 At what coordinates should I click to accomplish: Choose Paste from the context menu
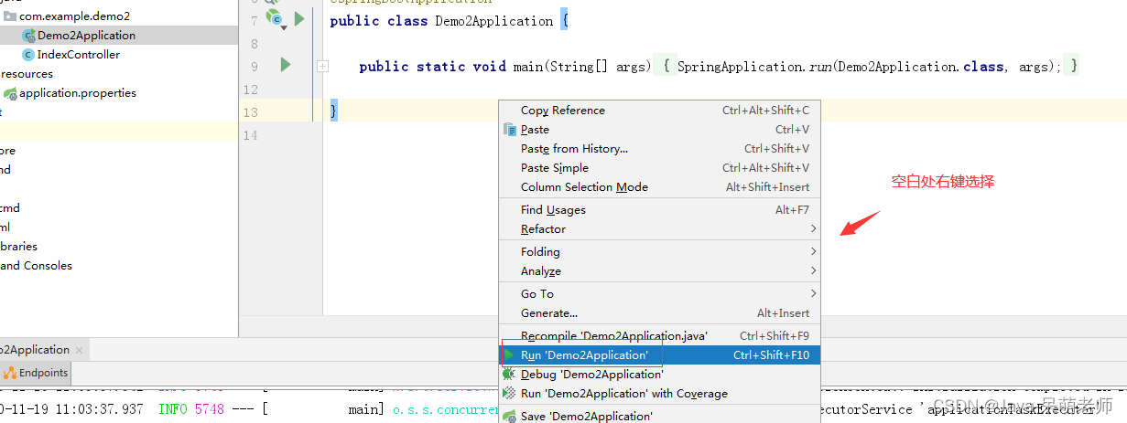(659, 129)
